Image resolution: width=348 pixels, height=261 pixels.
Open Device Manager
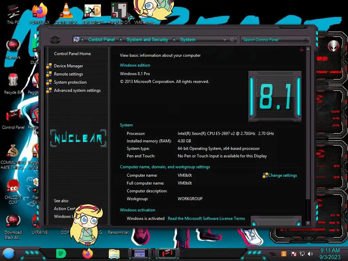pos(68,66)
